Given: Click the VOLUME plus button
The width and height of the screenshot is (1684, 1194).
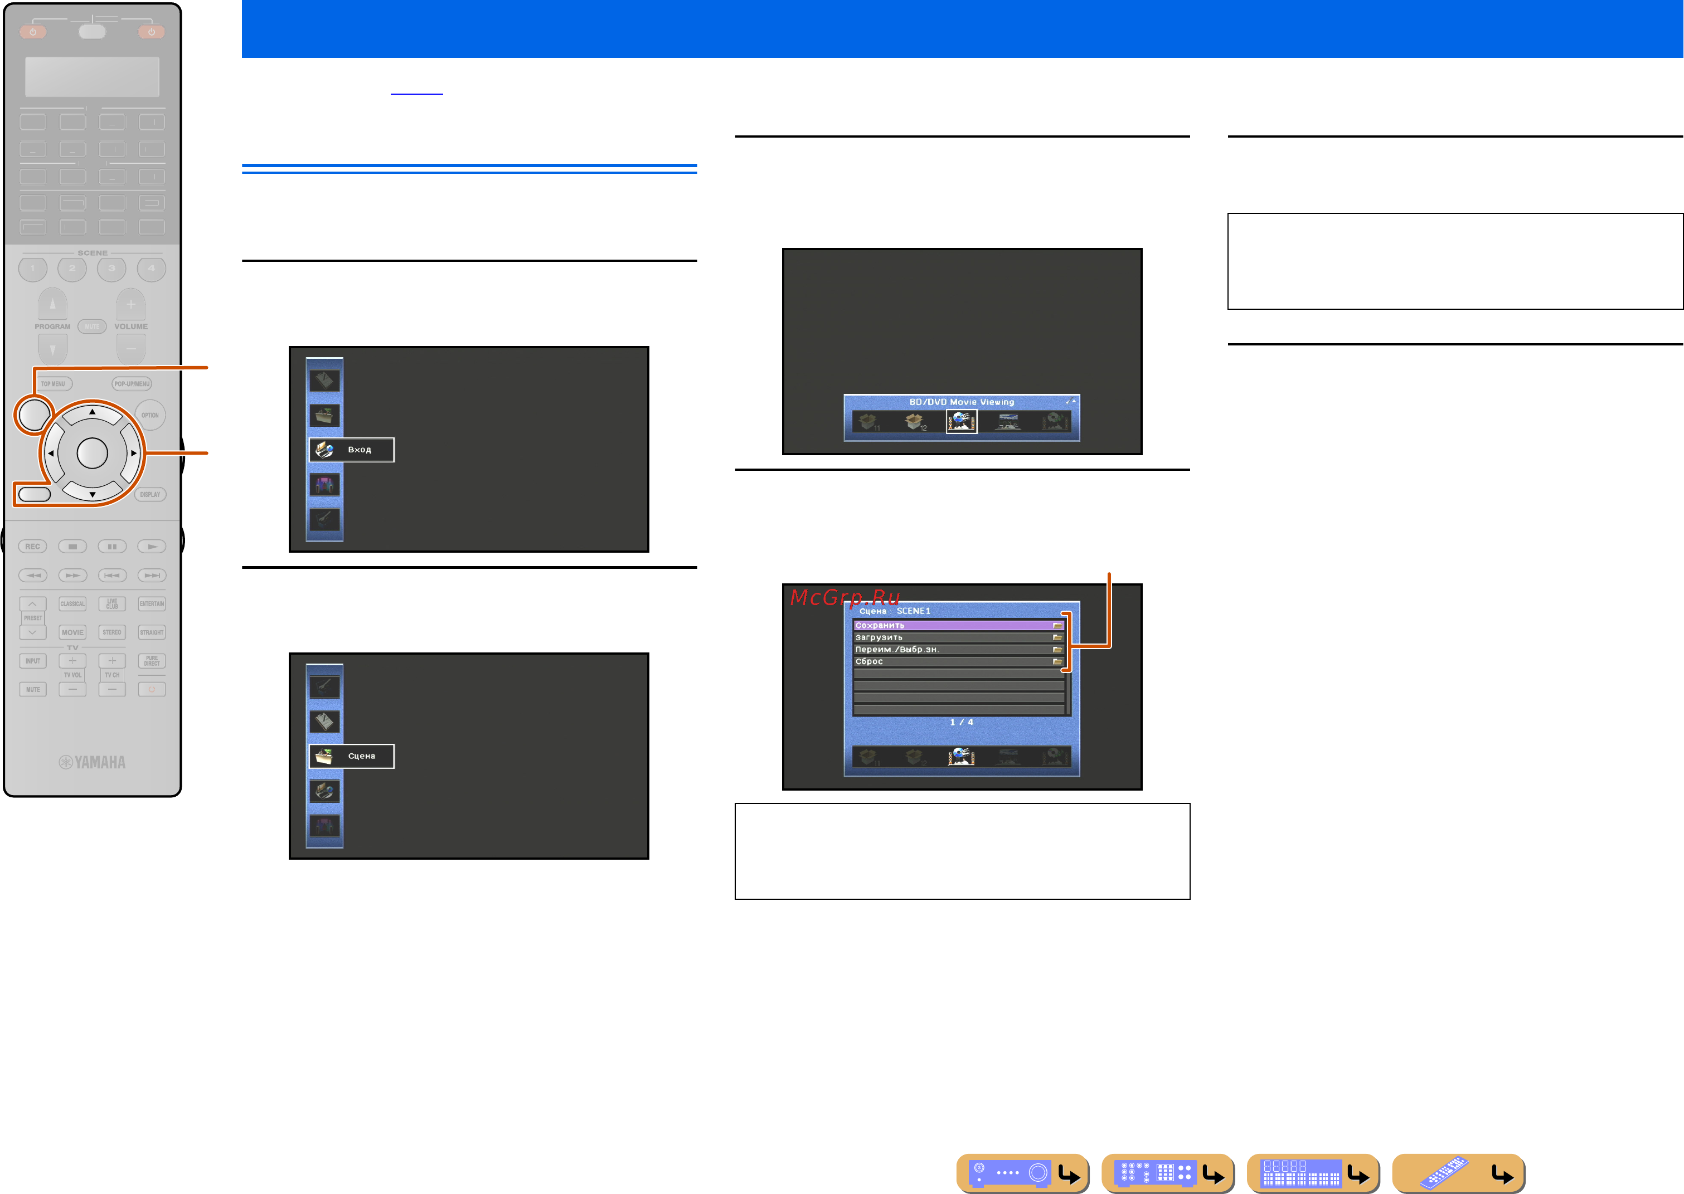Looking at the screenshot, I should tap(131, 304).
